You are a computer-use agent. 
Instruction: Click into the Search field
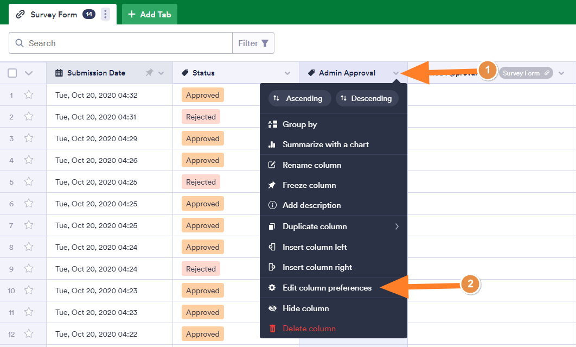pyautogui.click(x=125, y=43)
